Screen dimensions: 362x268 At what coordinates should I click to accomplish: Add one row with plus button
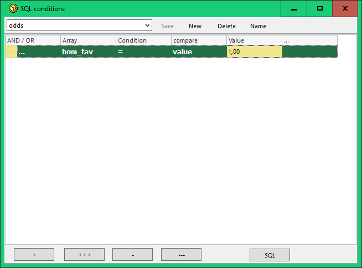[x=34, y=255]
